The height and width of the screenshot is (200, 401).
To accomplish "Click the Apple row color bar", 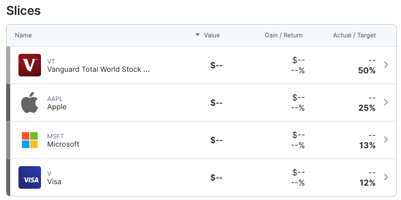I will (x=8, y=102).
